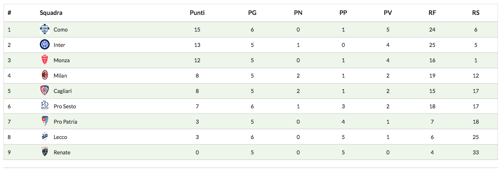This screenshot has height=171, width=501.
Task: Click the Pro Patria crest
Action: (x=45, y=122)
